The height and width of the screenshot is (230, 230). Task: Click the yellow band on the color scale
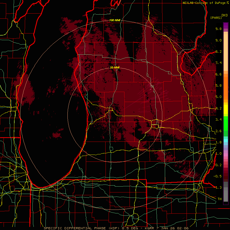(226, 109)
